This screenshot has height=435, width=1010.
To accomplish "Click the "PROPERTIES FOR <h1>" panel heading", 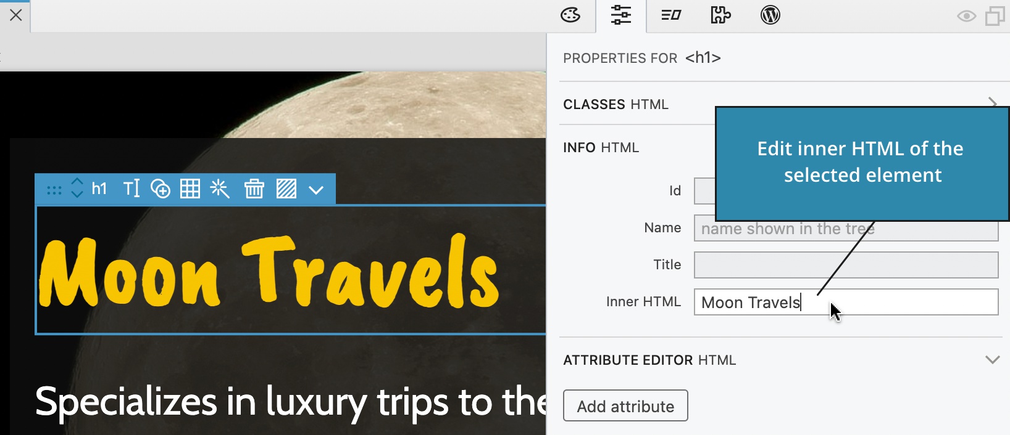I will click(642, 58).
